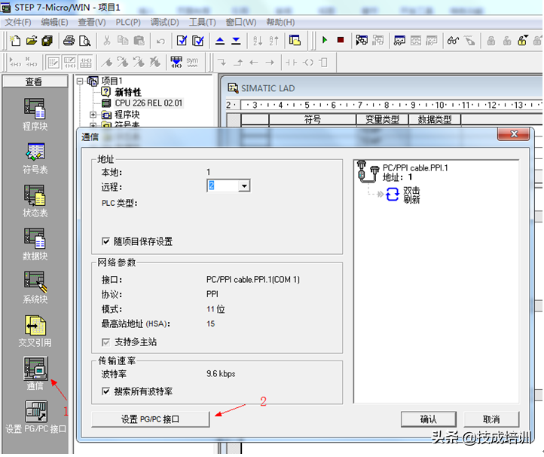Open 交叉引用 in the view sidebar
This screenshot has height=457, width=544.
point(35,331)
